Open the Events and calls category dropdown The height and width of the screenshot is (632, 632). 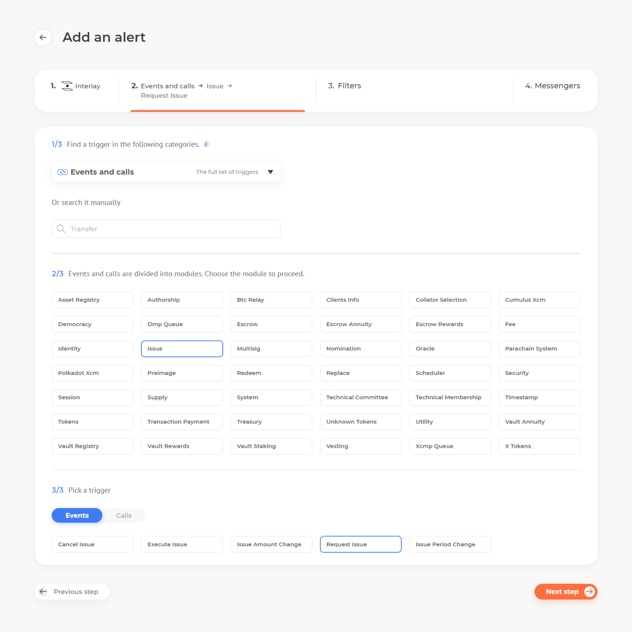[166, 172]
